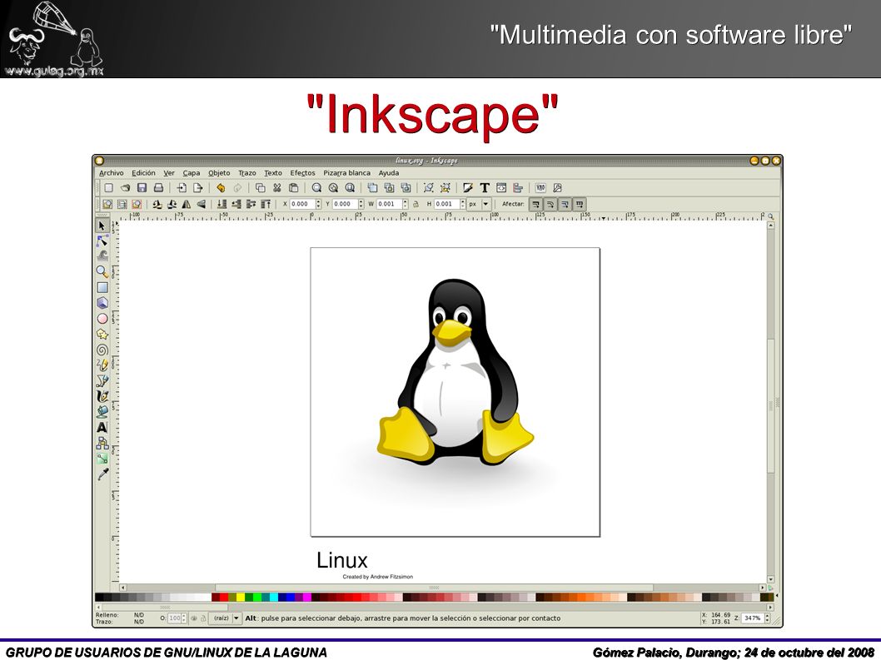Click the Rotate 90° counter-clockwise icon
The image size is (881, 660).
point(158,204)
